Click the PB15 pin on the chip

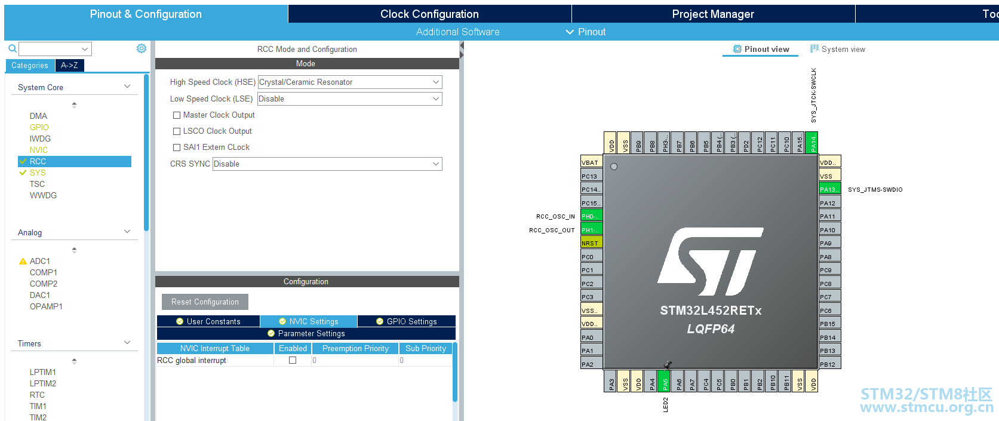pyautogui.click(x=830, y=323)
